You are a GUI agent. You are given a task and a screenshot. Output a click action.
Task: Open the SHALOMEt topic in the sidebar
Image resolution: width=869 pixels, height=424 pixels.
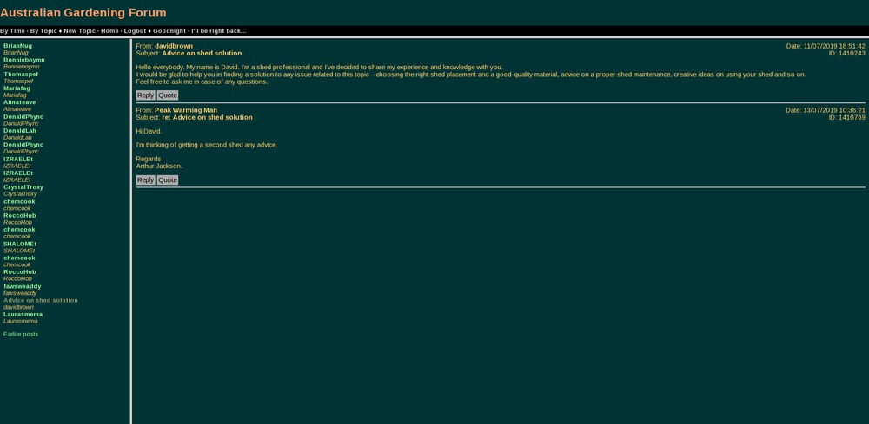click(x=20, y=244)
